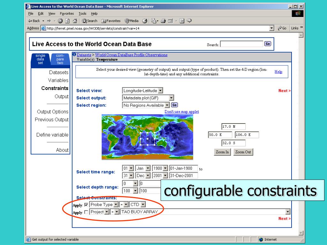Image resolution: width=327 pixels, height=245 pixels.
Task: Click the 32.0 S latitude field
Action: click(x=233, y=143)
